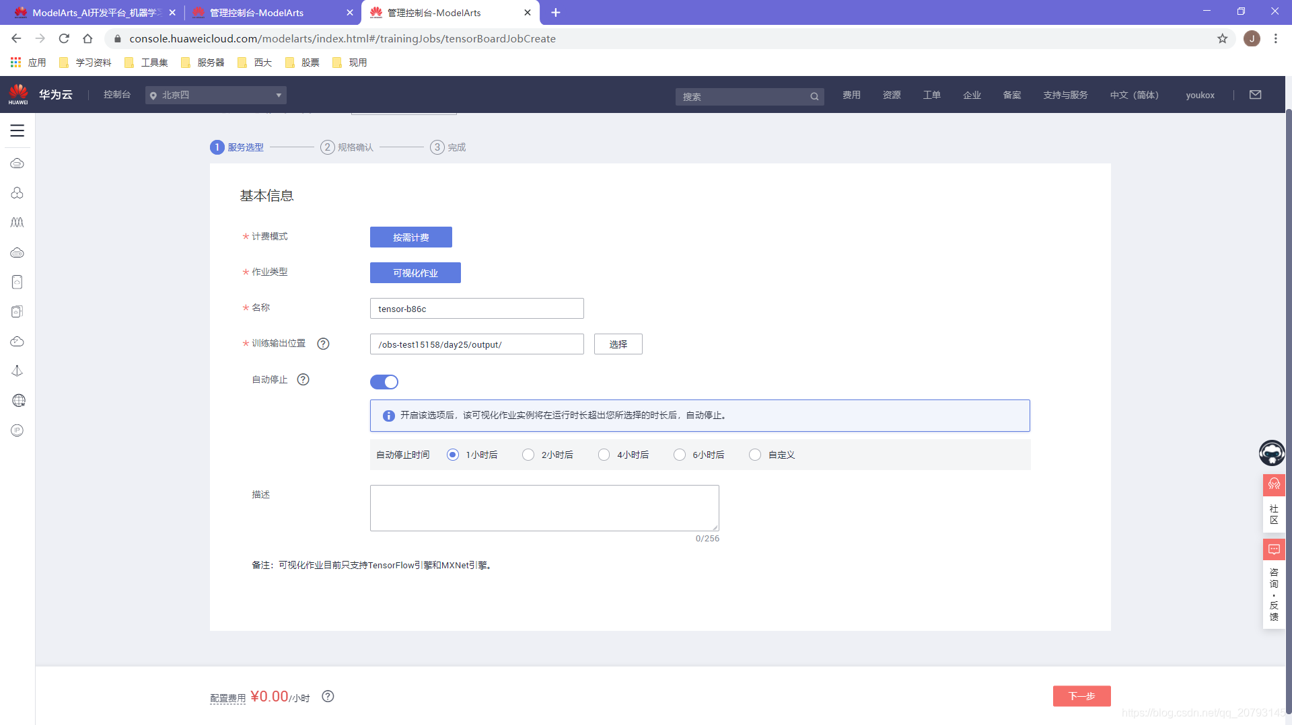Screen dimensions: 1292x725
Task: Reload the browser page
Action: 64,38
